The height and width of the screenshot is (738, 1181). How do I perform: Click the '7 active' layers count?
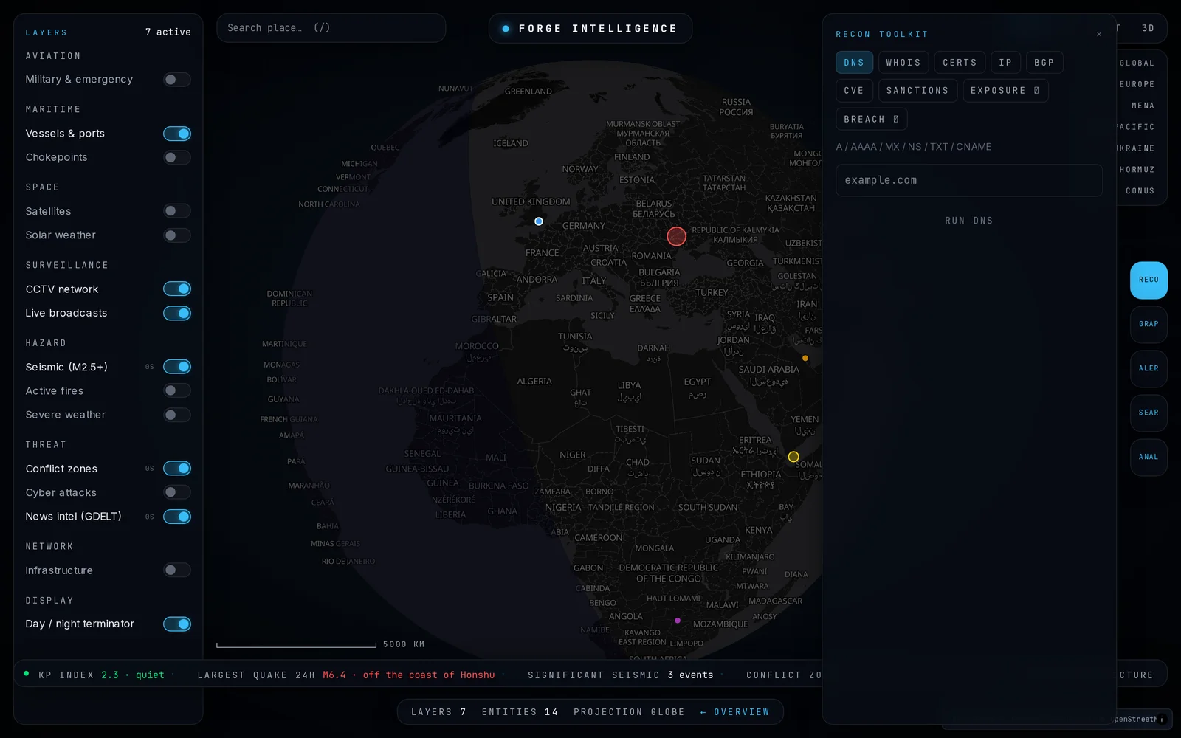168,32
